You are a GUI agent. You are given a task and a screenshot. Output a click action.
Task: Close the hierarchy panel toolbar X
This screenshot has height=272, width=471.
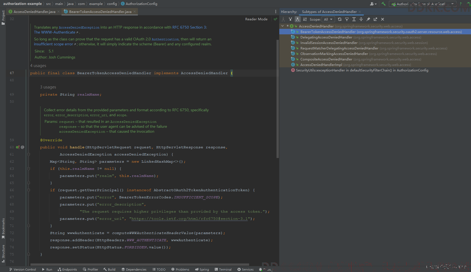coord(383,19)
